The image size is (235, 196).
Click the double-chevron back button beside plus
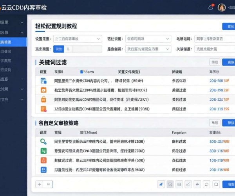click(48, 184)
